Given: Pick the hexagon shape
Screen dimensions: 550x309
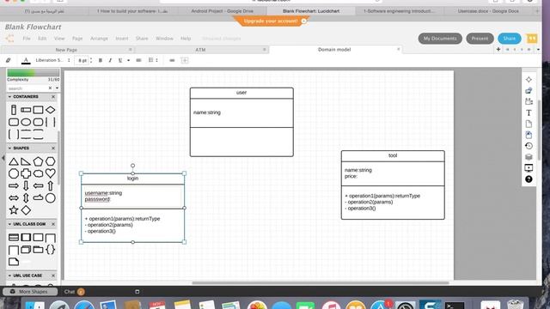Looking at the screenshot, I should pyautogui.click(x=50, y=161).
